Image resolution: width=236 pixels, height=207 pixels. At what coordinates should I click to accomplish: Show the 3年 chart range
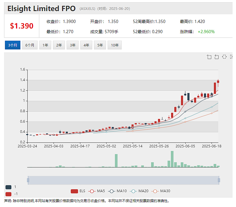[73, 45]
